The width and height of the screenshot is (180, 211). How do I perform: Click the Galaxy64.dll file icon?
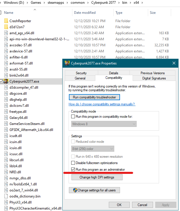[6, 118]
